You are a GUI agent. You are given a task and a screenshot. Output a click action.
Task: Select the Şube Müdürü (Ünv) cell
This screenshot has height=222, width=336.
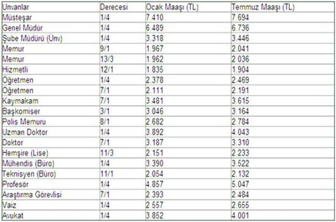[51, 38]
